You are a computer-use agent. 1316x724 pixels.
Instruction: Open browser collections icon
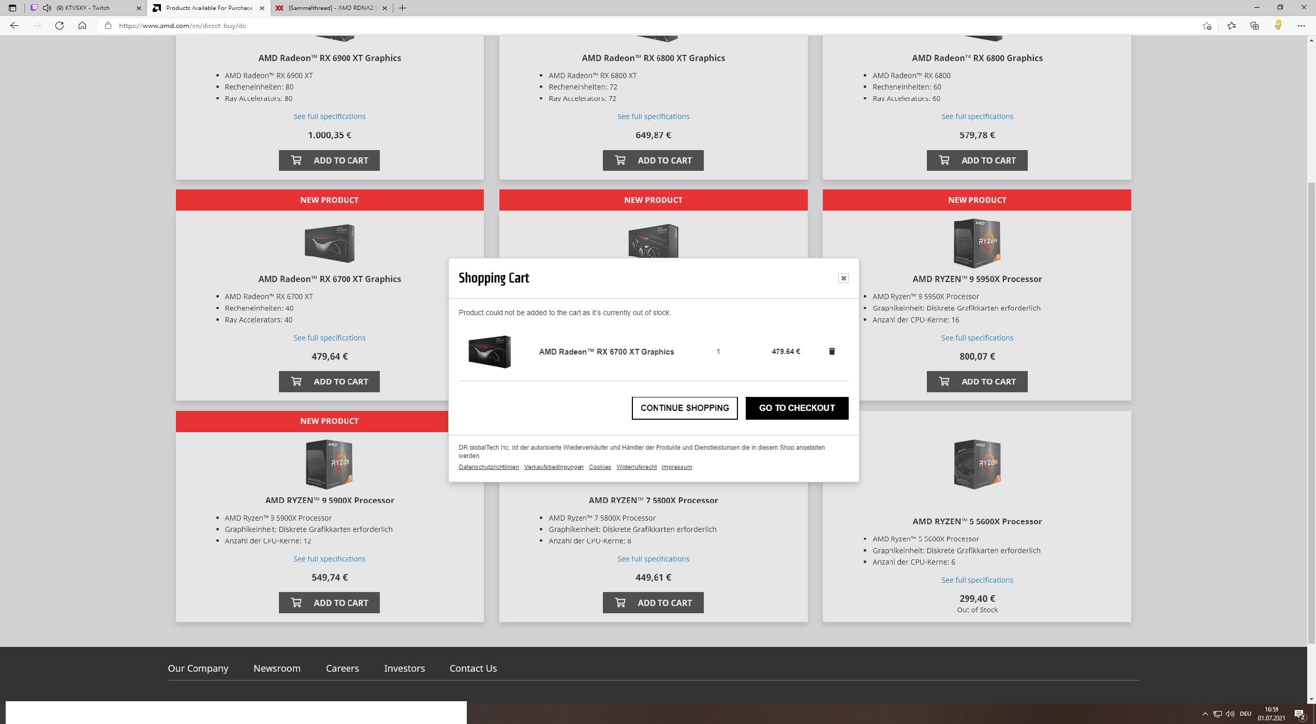[x=1254, y=25]
